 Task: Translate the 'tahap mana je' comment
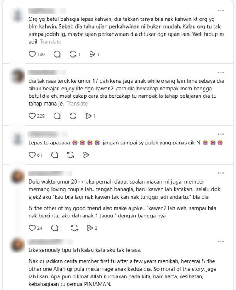[x=77, y=103]
